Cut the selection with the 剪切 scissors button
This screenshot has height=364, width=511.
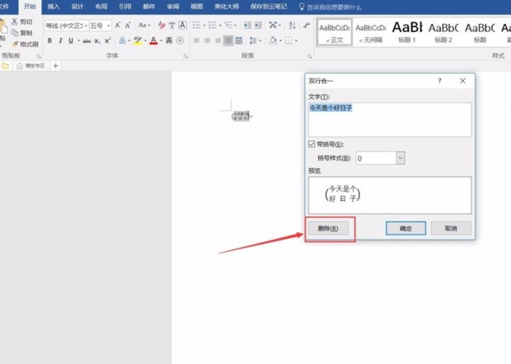click(22, 21)
